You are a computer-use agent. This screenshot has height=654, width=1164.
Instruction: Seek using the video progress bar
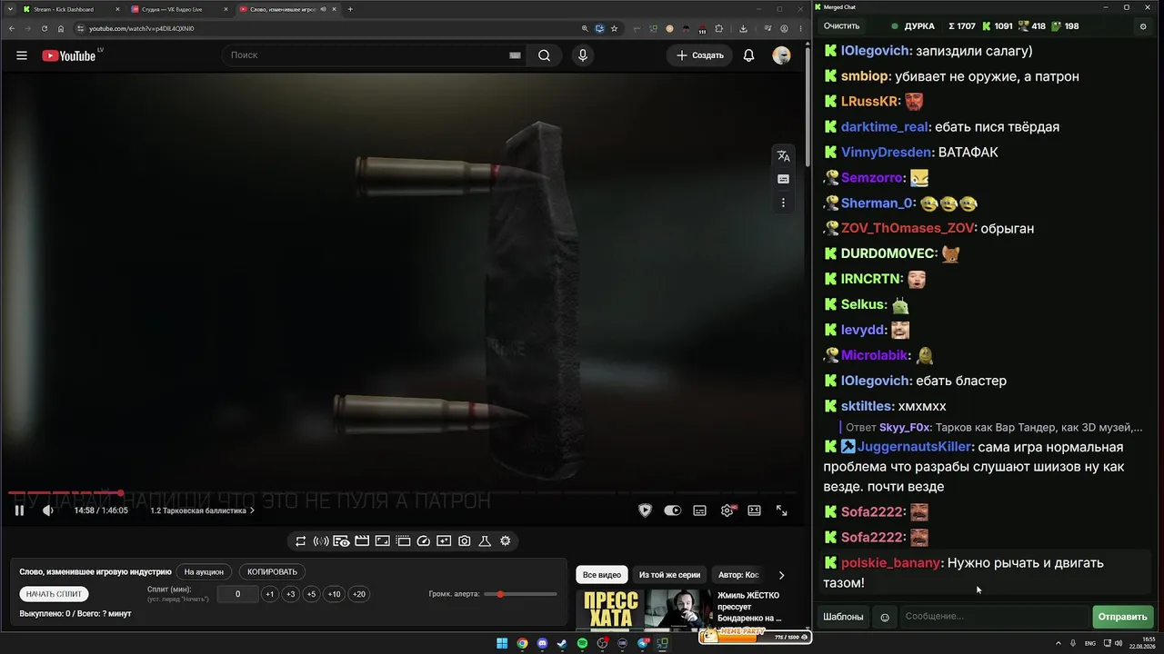(405, 493)
